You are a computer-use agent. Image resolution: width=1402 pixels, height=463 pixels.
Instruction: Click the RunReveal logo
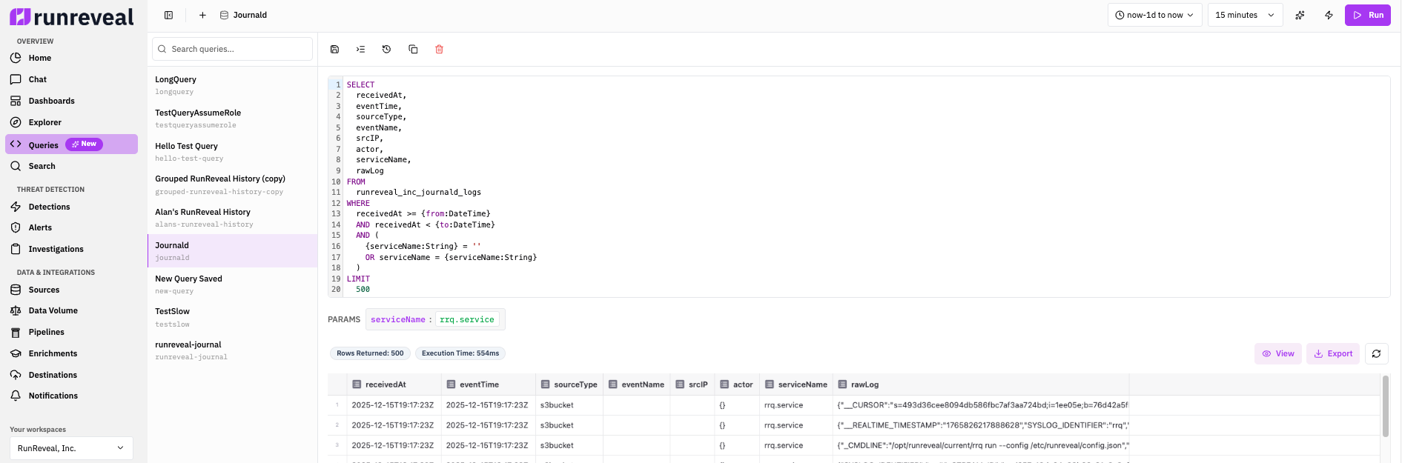click(x=72, y=16)
